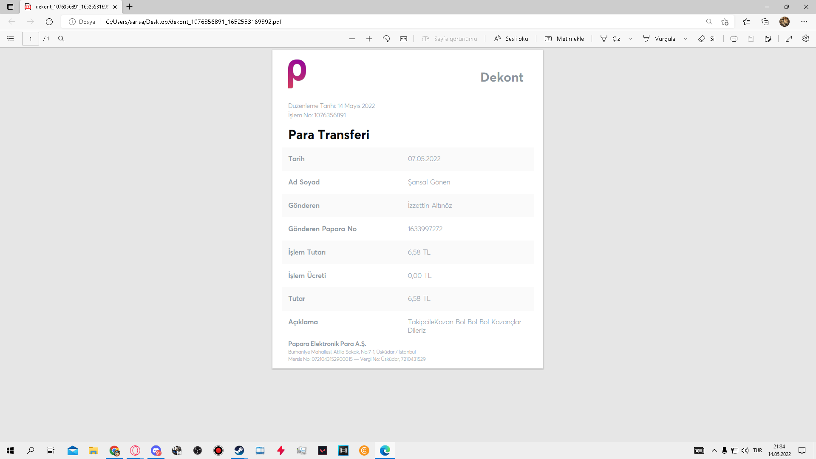Click the address bar file path
816x459 pixels.
pos(193,22)
